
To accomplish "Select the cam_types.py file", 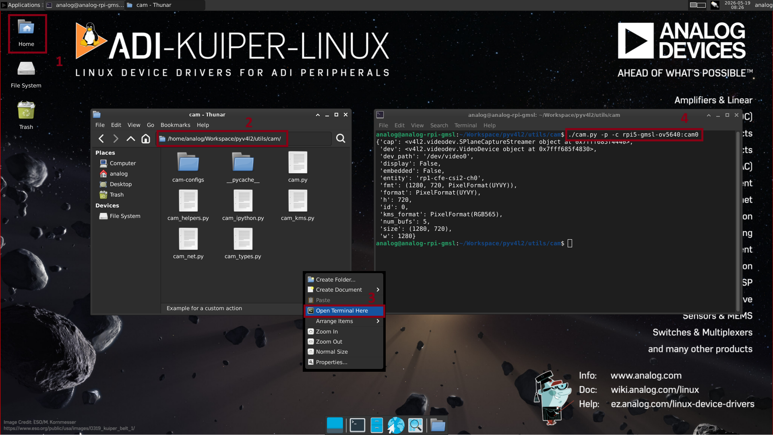I will click(243, 244).
